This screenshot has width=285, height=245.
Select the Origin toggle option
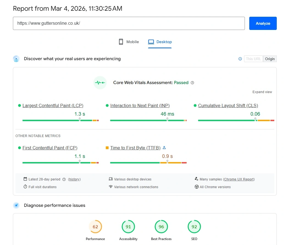[x=270, y=59]
